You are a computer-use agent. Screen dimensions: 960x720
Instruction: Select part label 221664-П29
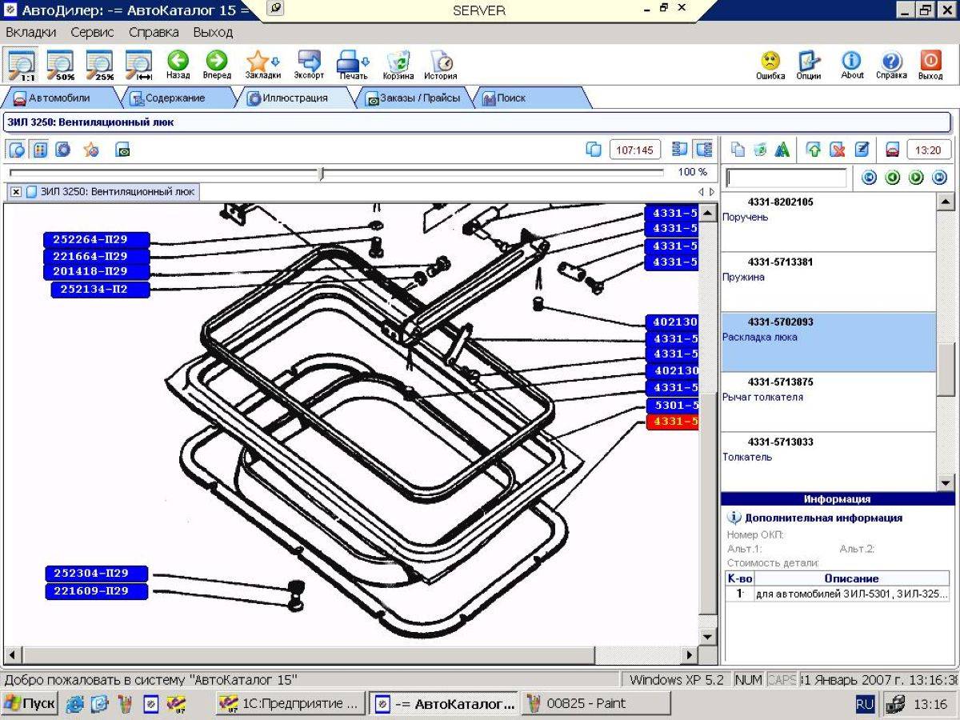pos(97,256)
